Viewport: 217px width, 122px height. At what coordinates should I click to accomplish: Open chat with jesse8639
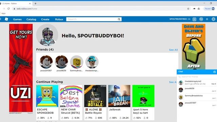[197, 90]
